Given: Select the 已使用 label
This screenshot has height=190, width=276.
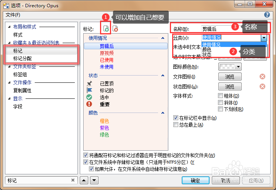Looking at the screenshot, I should pos(107,60).
